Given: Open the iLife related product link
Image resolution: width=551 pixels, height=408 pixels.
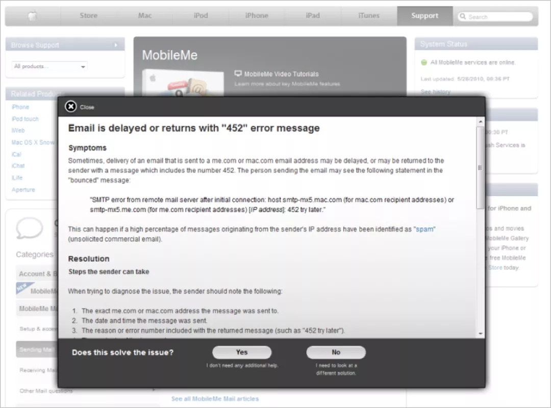Looking at the screenshot, I should point(17,178).
